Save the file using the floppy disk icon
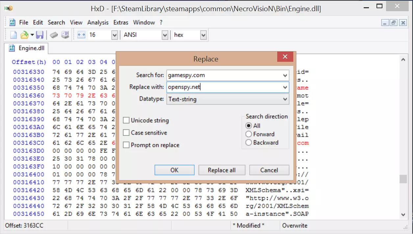 click(x=40, y=35)
